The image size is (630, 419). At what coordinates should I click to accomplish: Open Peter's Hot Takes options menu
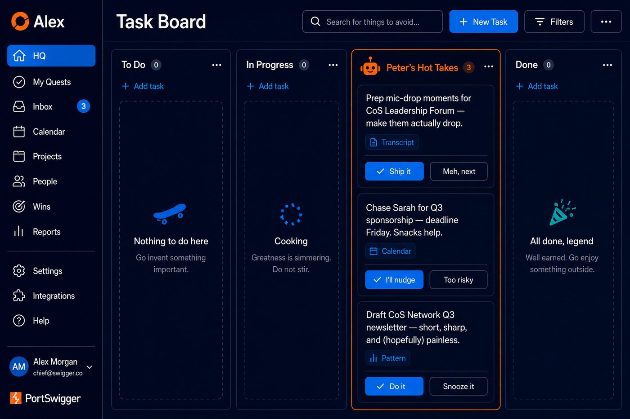click(489, 66)
